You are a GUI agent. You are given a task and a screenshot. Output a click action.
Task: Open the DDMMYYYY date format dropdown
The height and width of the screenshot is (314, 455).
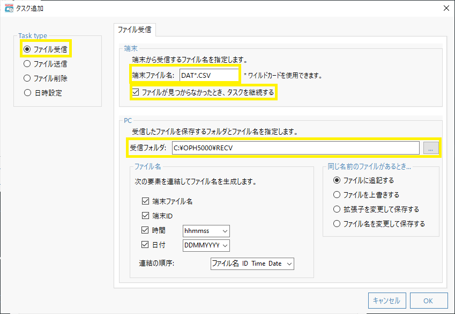(206, 246)
